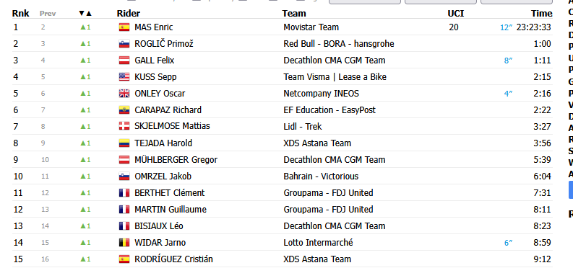Screen dimensions: 573x268
Task: Click the Slovenian flag beside ROGLIČ Primož
Action: [124, 44]
